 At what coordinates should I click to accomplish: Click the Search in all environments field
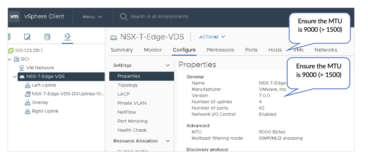(159, 16)
